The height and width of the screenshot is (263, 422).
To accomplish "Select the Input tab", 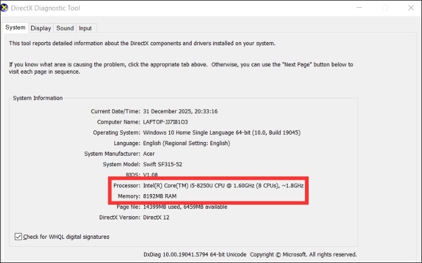I will pos(85,28).
